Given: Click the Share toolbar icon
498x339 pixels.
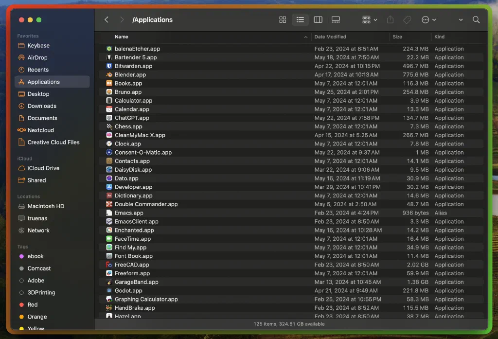Looking at the screenshot, I should pos(391,20).
